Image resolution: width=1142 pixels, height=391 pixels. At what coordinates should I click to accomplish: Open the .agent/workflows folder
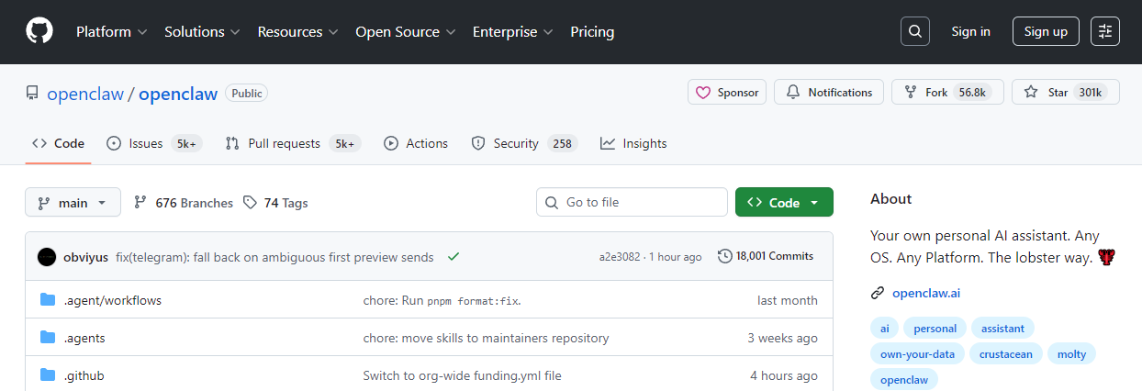[x=113, y=300]
